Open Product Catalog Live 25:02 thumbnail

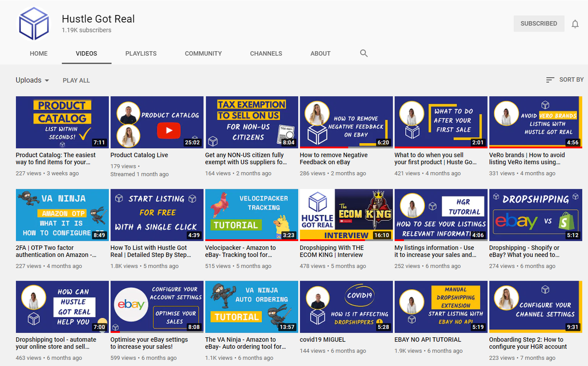click(x=157, y=122)
